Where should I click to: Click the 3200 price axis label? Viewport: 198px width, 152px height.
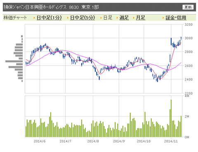coord(189,24)
